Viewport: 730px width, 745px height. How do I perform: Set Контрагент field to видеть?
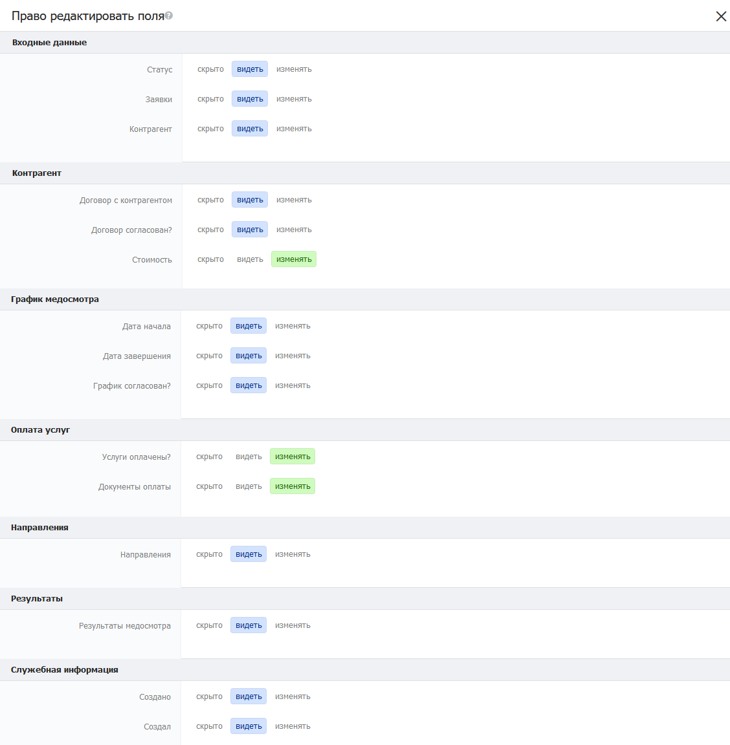(250, 129)
